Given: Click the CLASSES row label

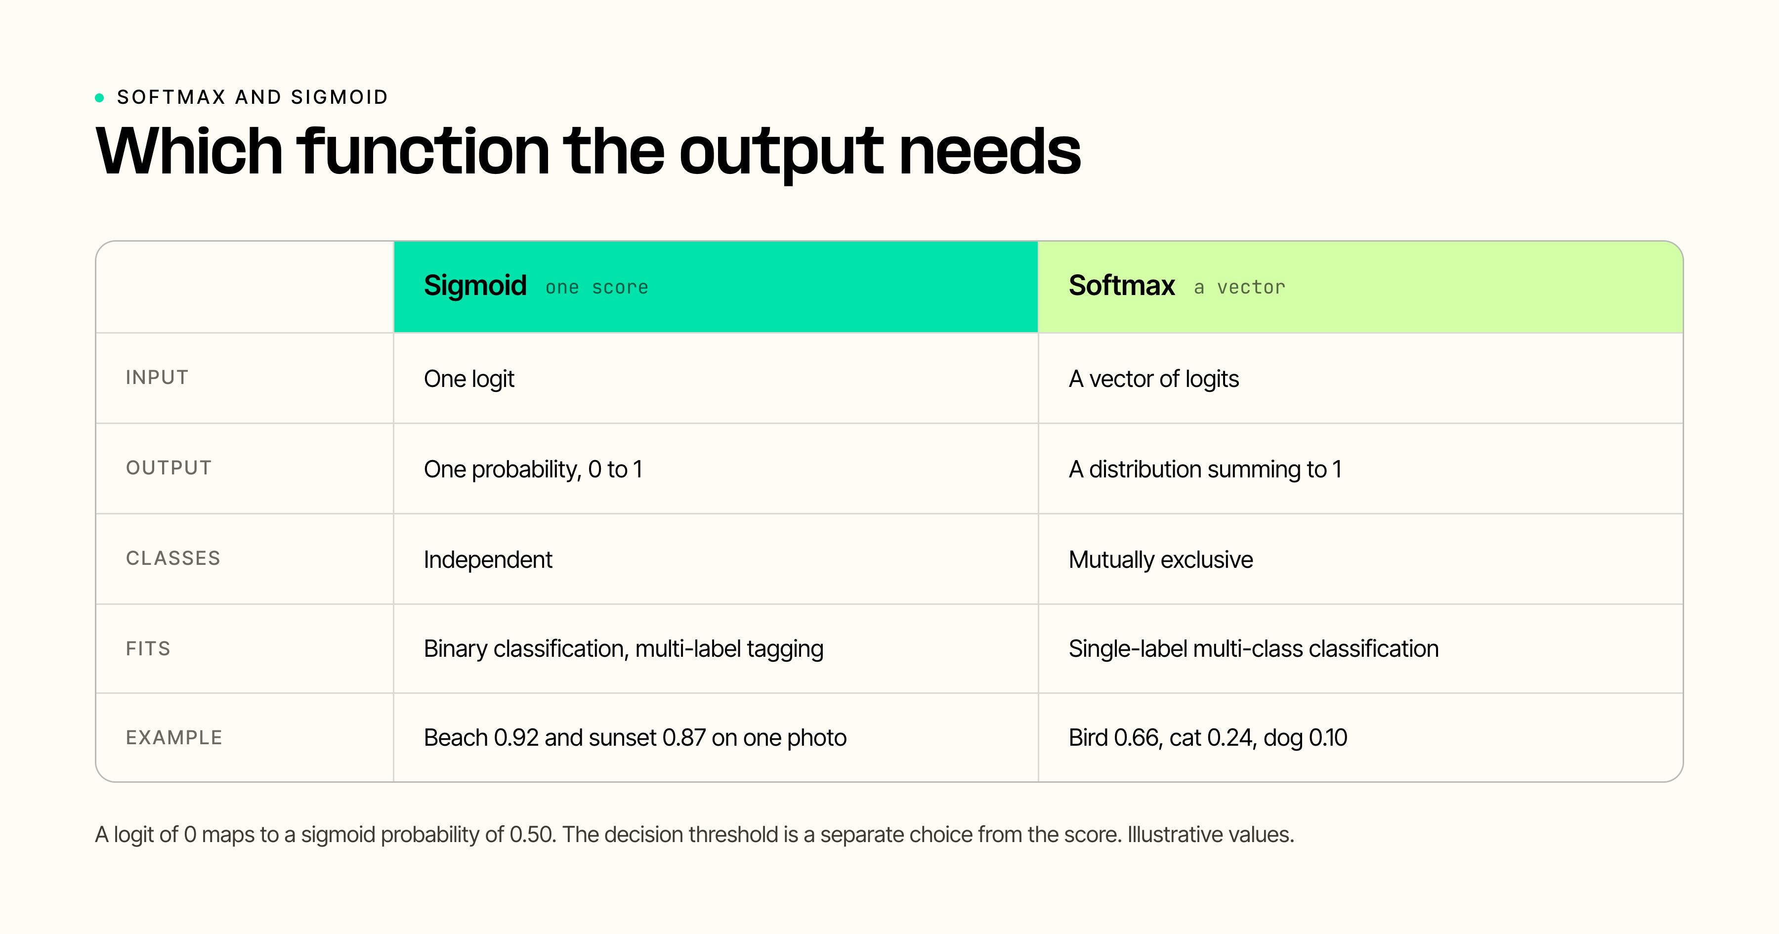Looking at the screenshot, I should [x=173, y=558].
